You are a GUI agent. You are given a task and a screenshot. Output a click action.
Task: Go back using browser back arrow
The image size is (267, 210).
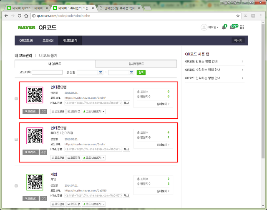point(6,16)
